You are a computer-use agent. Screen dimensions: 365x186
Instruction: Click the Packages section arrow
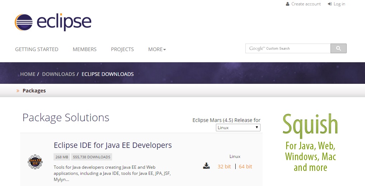[x=18, y=91]
